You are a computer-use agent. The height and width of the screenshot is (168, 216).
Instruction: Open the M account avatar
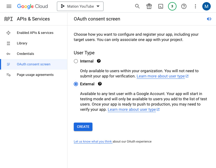pyautogui.click(x=206, y=6)
